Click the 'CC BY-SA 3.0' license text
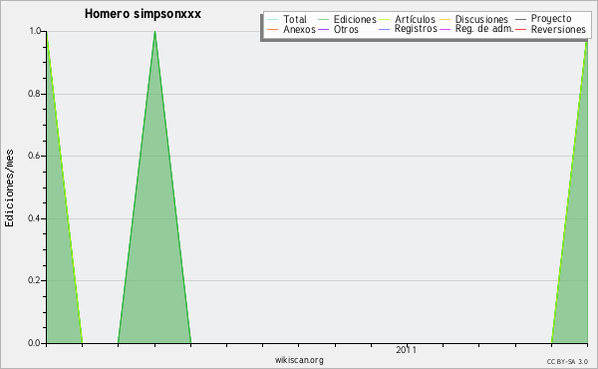This screenshot has height=369, width=598. click(x=567, y=362)
